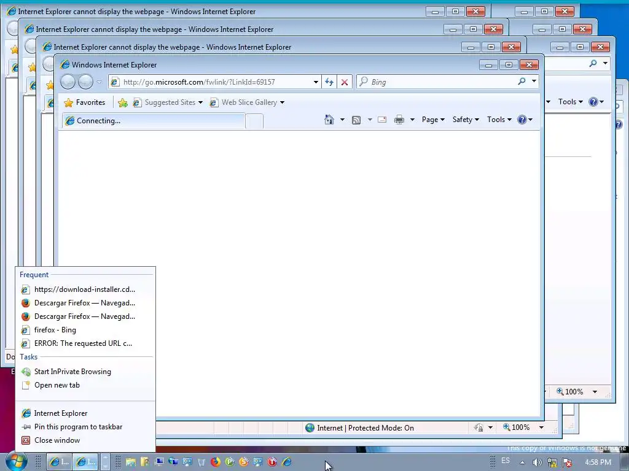Click the RSS Feeds icon
The image size is (629, 471).
tap(356, 120)
